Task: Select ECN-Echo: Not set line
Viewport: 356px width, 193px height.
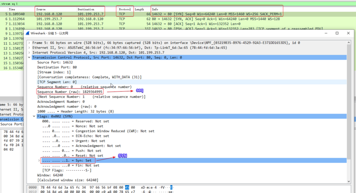Action: pyautogui.click(x=76, y=136)
